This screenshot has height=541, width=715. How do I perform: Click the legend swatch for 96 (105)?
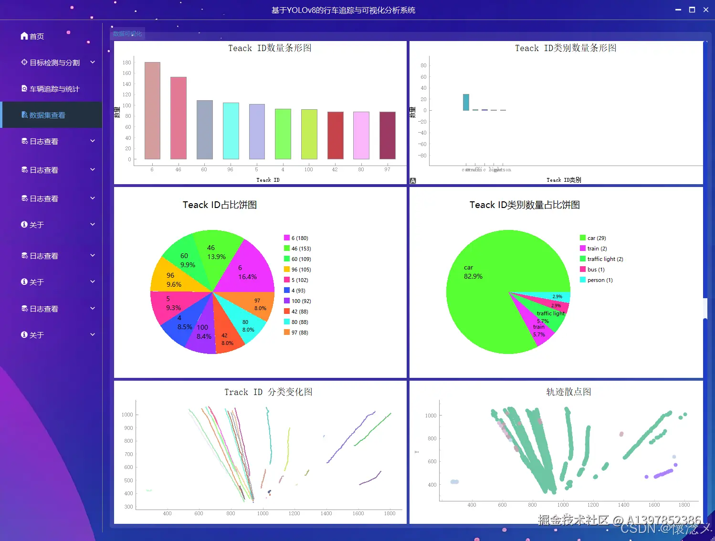tap(287, 269)
